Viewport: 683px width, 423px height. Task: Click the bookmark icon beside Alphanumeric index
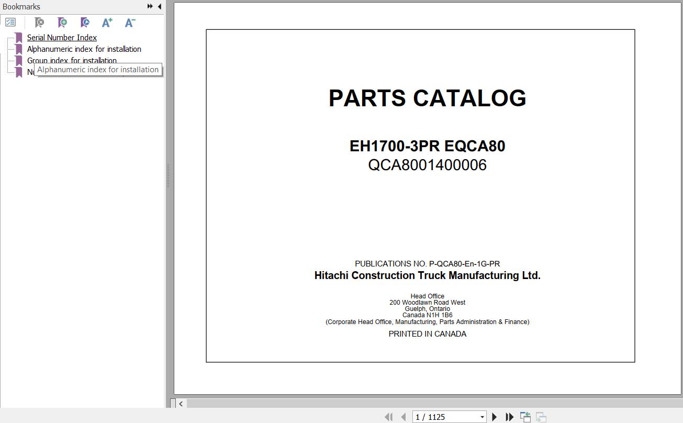(19, 49)
